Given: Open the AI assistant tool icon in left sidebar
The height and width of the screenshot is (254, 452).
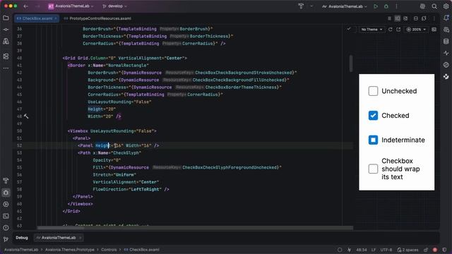Looking at the screenshot, I should click(x=6, y=42).
